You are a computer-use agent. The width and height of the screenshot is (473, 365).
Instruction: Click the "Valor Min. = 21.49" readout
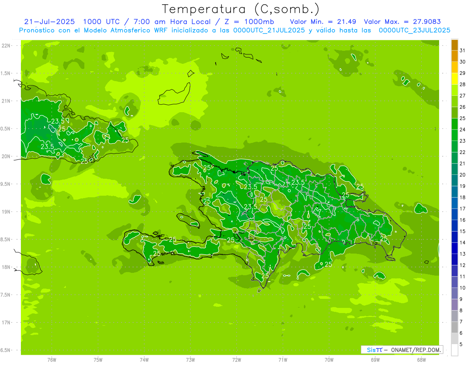(x=323, y=21)
